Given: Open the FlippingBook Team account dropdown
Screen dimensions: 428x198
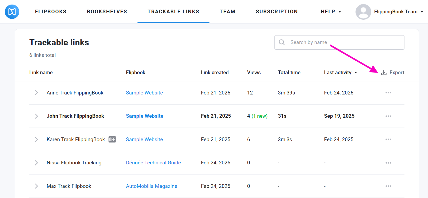Looking at the screenshot, I should (x=398, y=12).
